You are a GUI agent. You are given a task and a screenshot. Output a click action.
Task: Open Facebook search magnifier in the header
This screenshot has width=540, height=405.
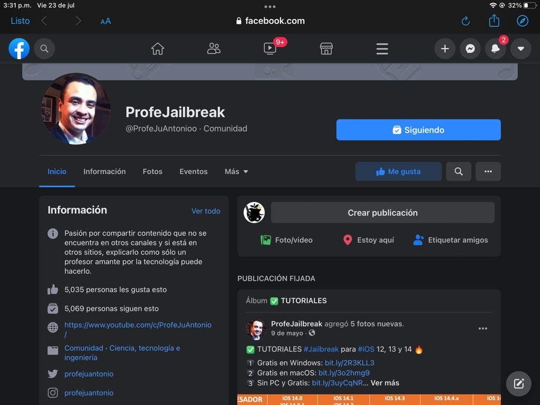click(x=44, y=49)
